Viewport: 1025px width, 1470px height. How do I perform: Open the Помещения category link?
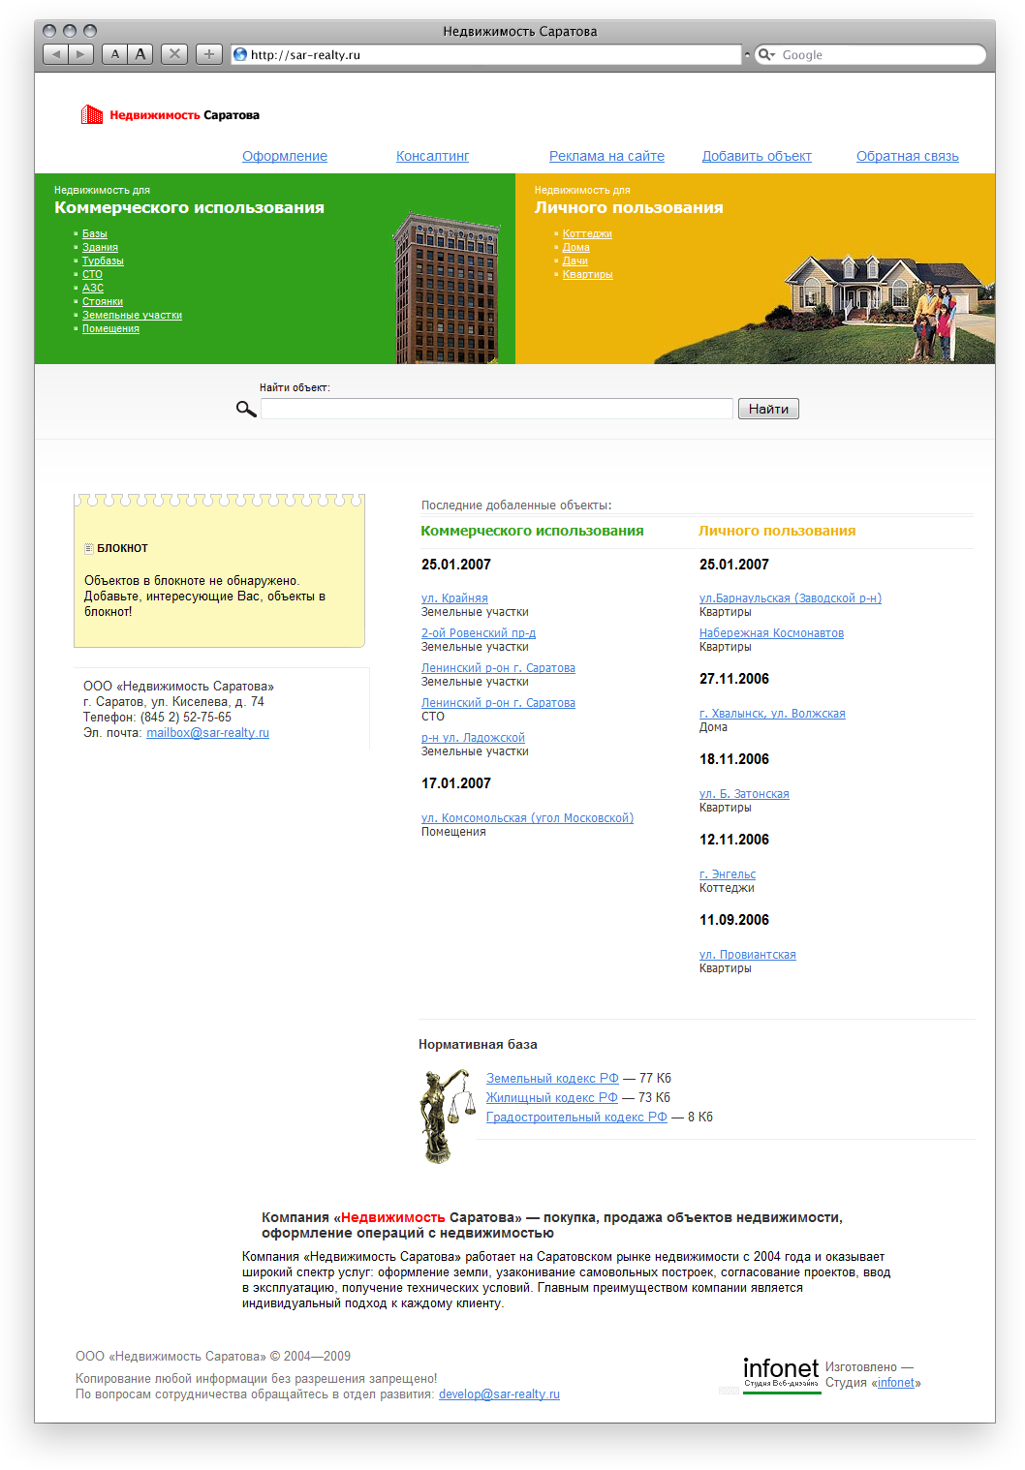pyautogui.click(x=110, y=328)
